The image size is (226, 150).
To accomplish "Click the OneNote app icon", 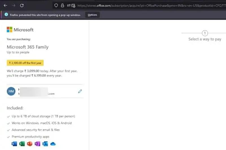I will click(37, 144).
